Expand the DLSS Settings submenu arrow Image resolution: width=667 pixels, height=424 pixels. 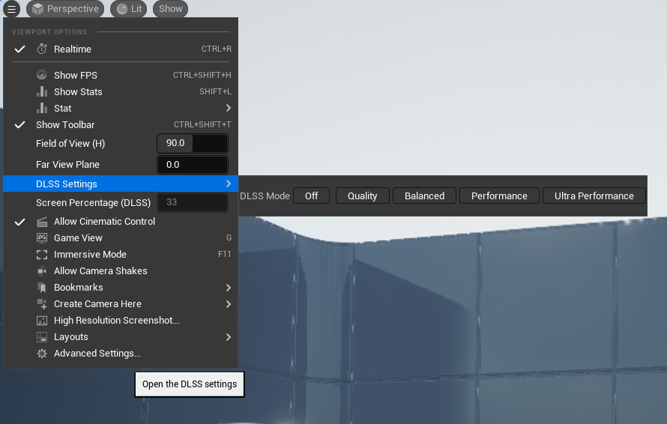click(x=229, y=184)
